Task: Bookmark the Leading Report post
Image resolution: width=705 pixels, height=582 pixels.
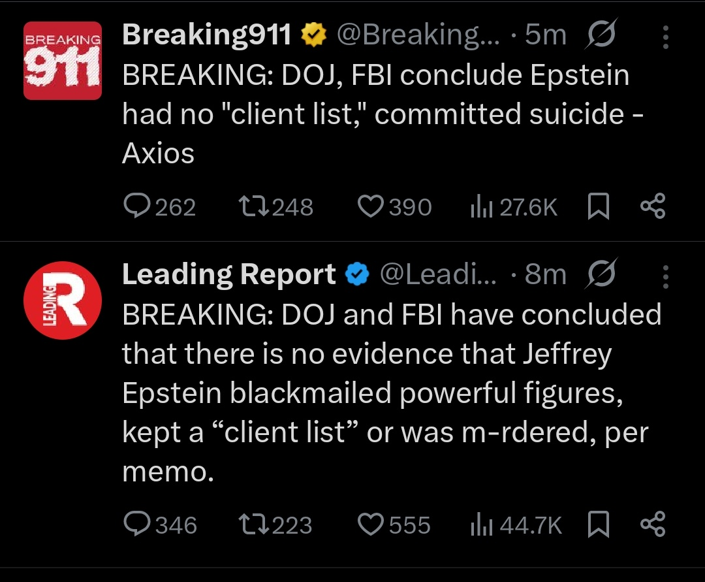Action: tap(598, 525)
